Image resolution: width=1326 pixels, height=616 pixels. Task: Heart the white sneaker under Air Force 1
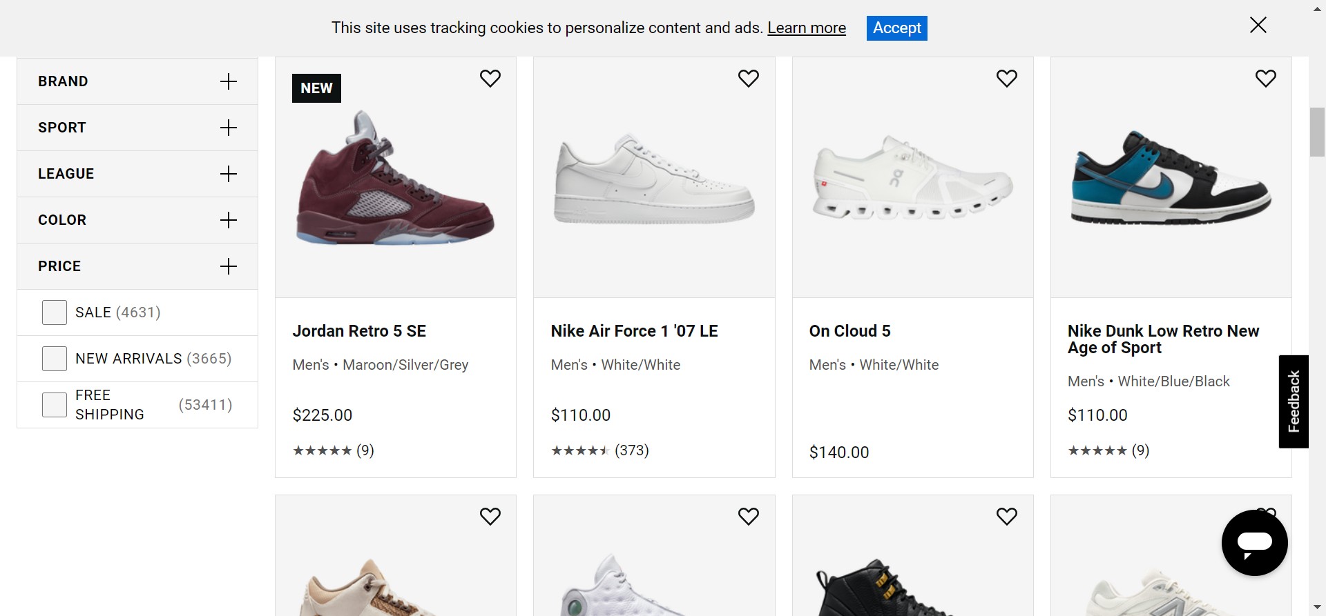[748, 516]
